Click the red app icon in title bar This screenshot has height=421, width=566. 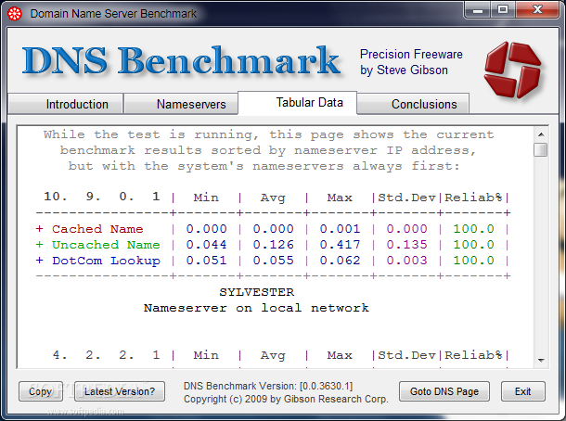click(x=15, y=14)
